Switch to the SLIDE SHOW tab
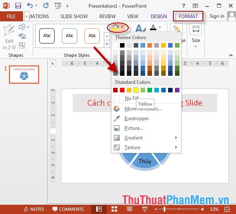This screenshot has height=214, width=236. (74, 16)
